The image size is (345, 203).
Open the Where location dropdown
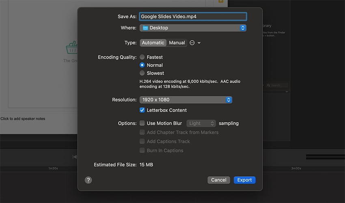[193, 28]
